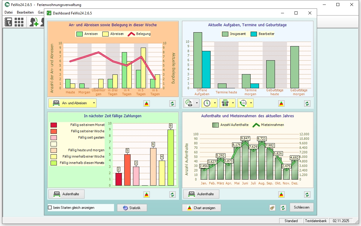Expand dropdown arrow next to clock icon
361x226 pixels.
click(215, 103)
